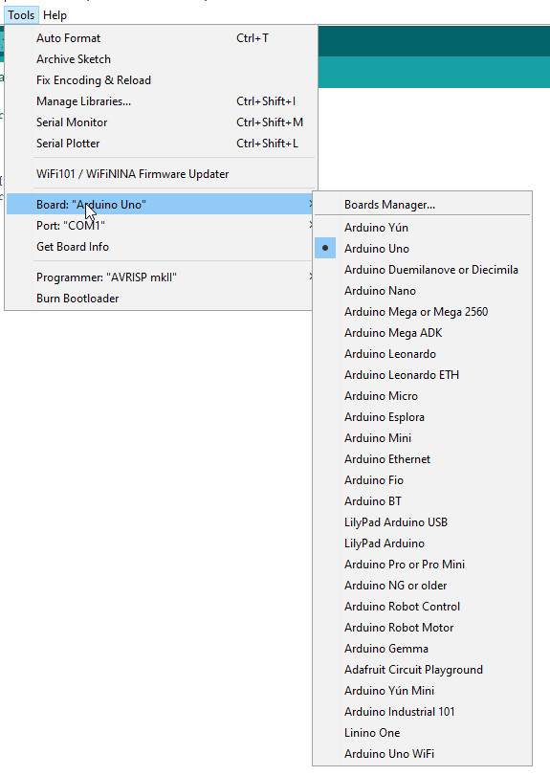The image size is (550, 776).
Task: Open the Tools menu
Action: pos(21,15)
